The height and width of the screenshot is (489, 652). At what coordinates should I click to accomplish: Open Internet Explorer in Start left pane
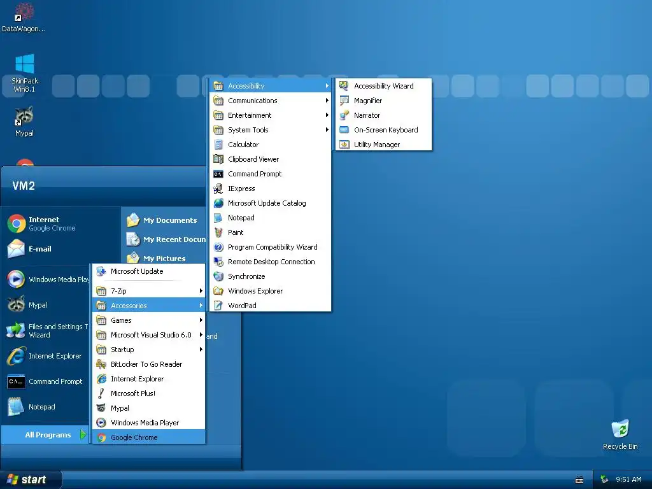(46, 356)
